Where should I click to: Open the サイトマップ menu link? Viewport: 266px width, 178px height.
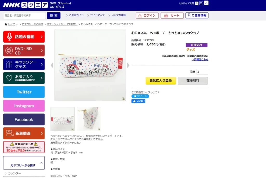pyautogui.click(x=97, y=15)
